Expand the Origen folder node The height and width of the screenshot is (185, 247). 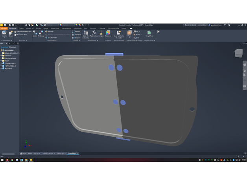[2, 61]
